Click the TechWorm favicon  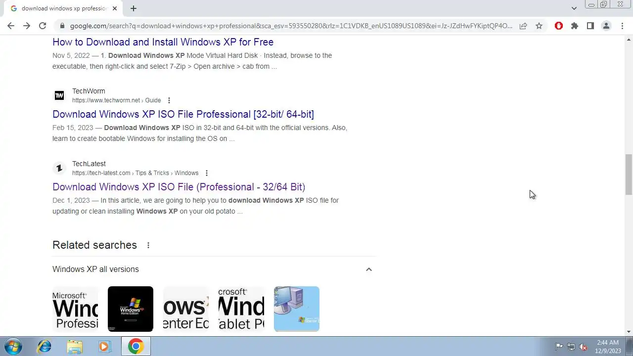point(59,95)
